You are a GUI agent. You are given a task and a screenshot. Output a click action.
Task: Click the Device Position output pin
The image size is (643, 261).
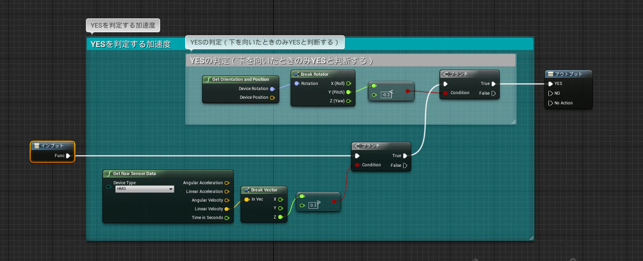coord(272,97)
